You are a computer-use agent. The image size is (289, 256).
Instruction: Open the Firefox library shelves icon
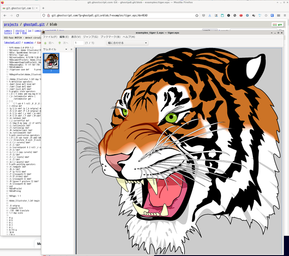(278, 15)
